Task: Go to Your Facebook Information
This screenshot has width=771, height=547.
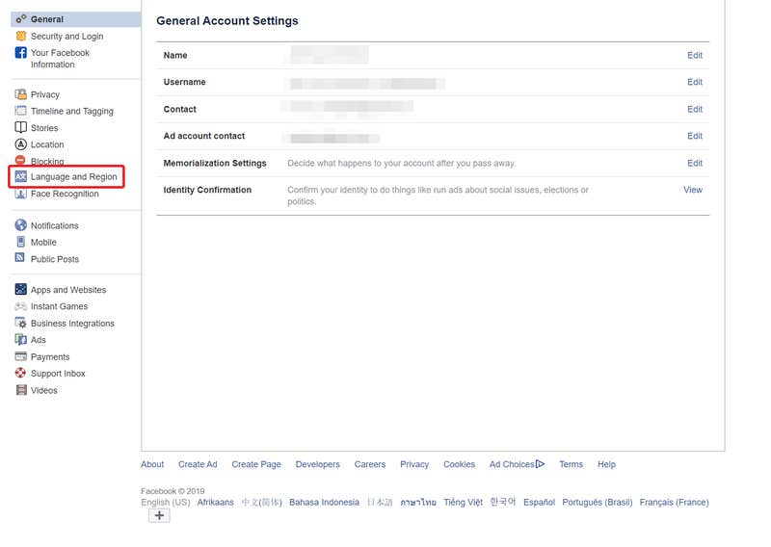Action: click(x=60, y=59)
